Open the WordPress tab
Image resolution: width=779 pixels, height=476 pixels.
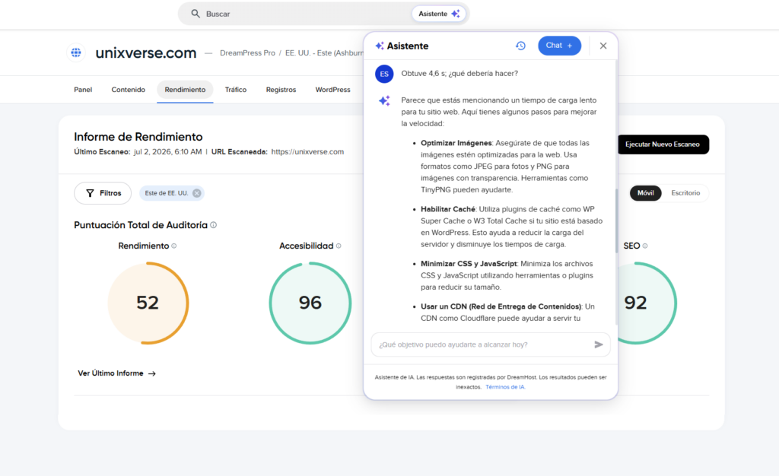(333, 90)
